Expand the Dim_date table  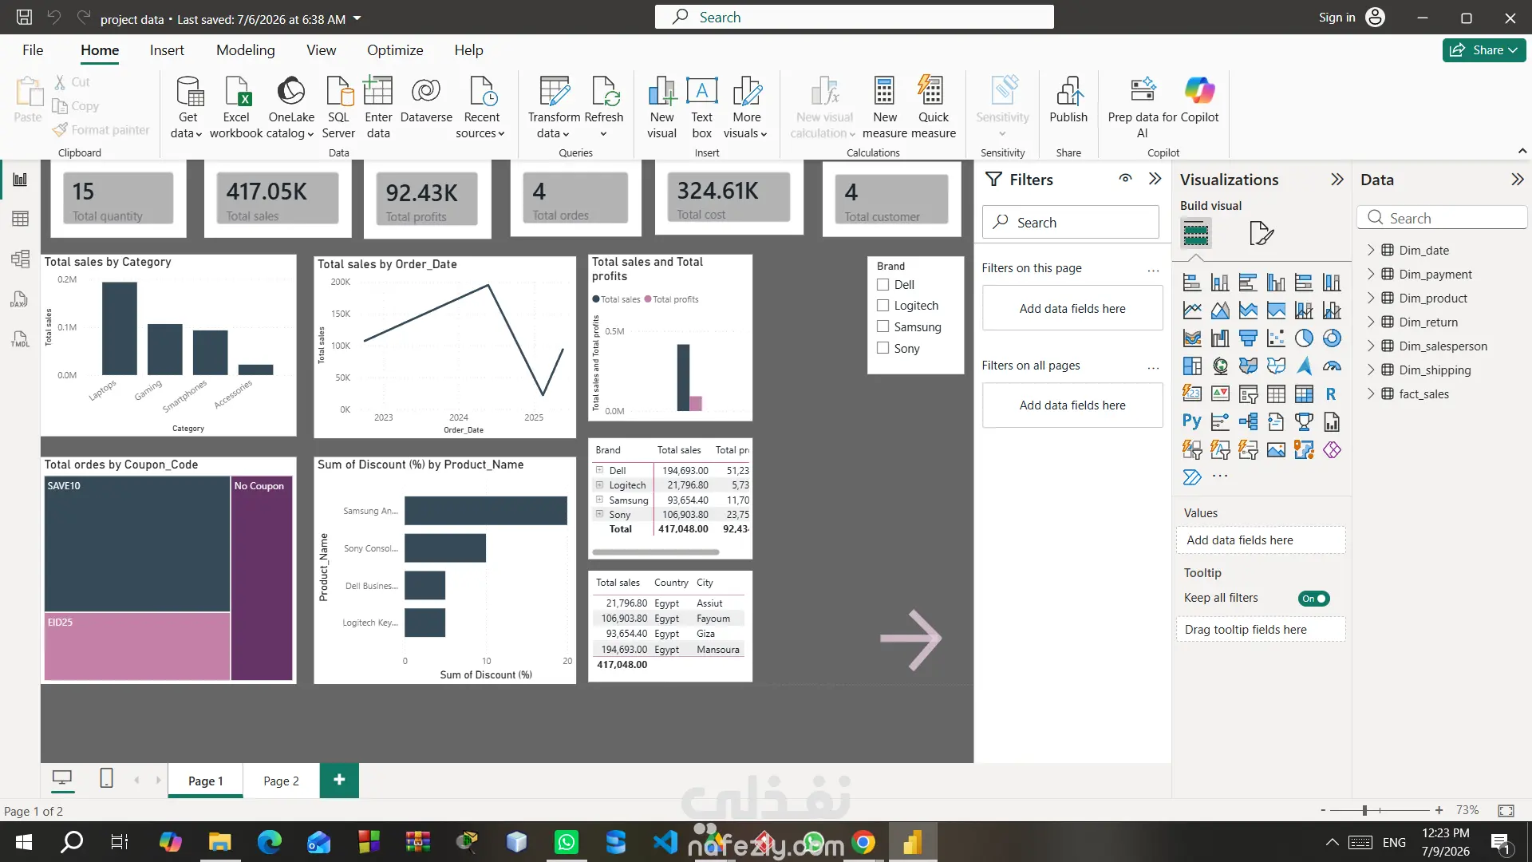(x=1371, y=250)
